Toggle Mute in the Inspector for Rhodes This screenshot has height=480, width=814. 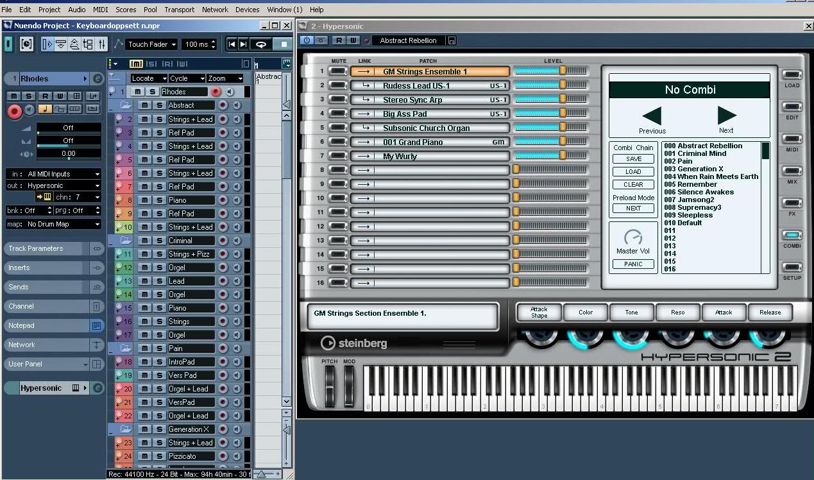14,96
